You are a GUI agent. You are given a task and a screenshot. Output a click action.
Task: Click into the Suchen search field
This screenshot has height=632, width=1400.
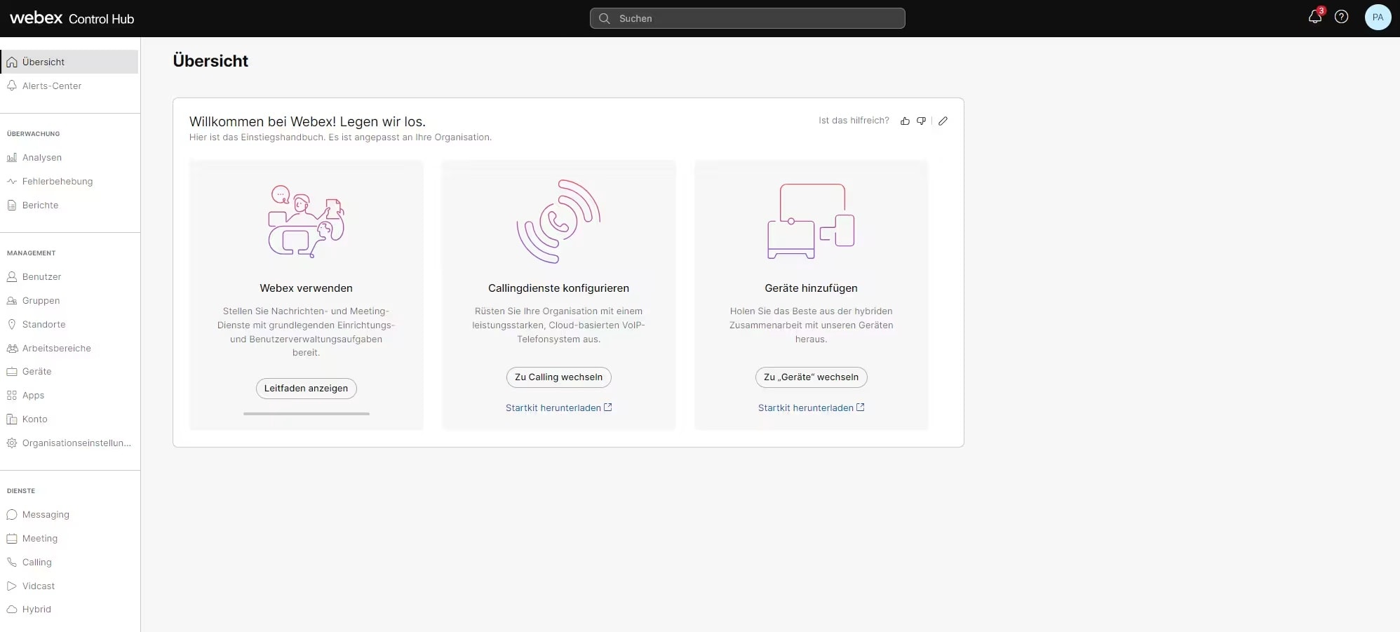(x=747, y=18)
